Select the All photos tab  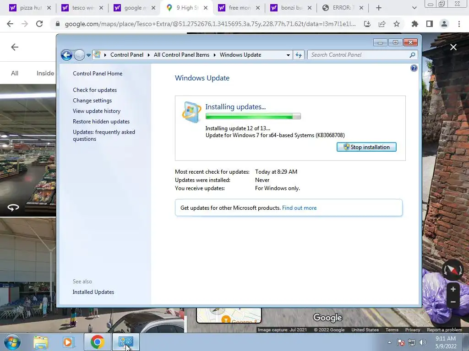[x=15, y=73]
